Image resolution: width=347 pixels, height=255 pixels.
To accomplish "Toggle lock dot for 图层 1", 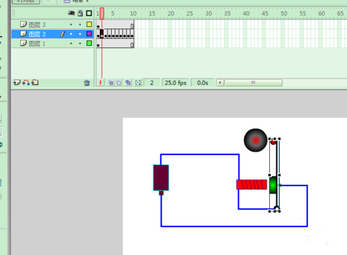I will pyautogui.click(x=80, y=43).
